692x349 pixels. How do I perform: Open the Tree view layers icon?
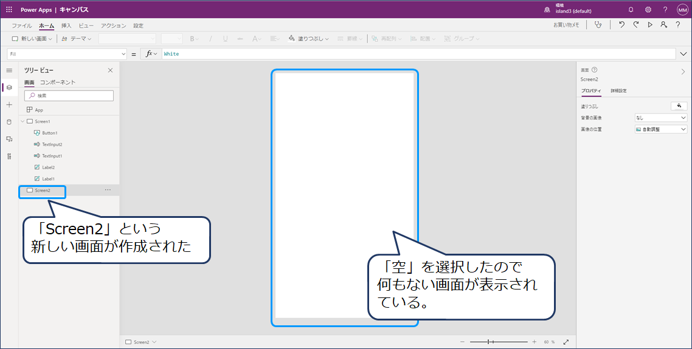click(9, 87)
